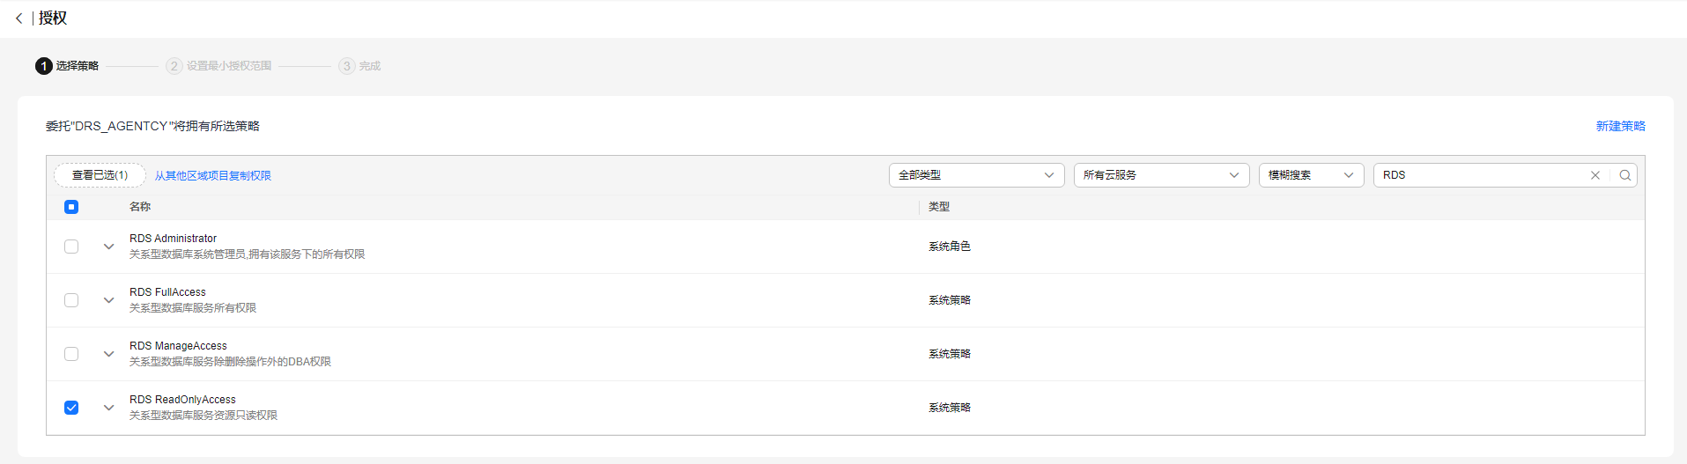The height and width of the screenshot is (464, 1687).
Task: Click the 新建策略 link
Action: click(x=1620, y=126)
